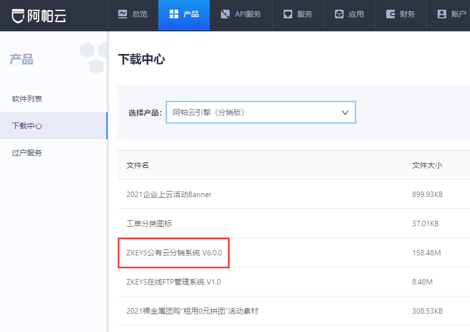Click file ZKEYS在线FTP管理系统 V1.0
The image size is (470, 332).
[x=173, y=282]
